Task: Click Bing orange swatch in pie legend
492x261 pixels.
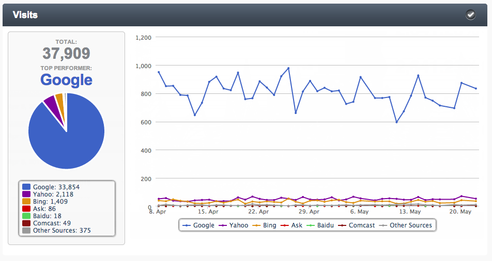Action: [x=26, y=201]
